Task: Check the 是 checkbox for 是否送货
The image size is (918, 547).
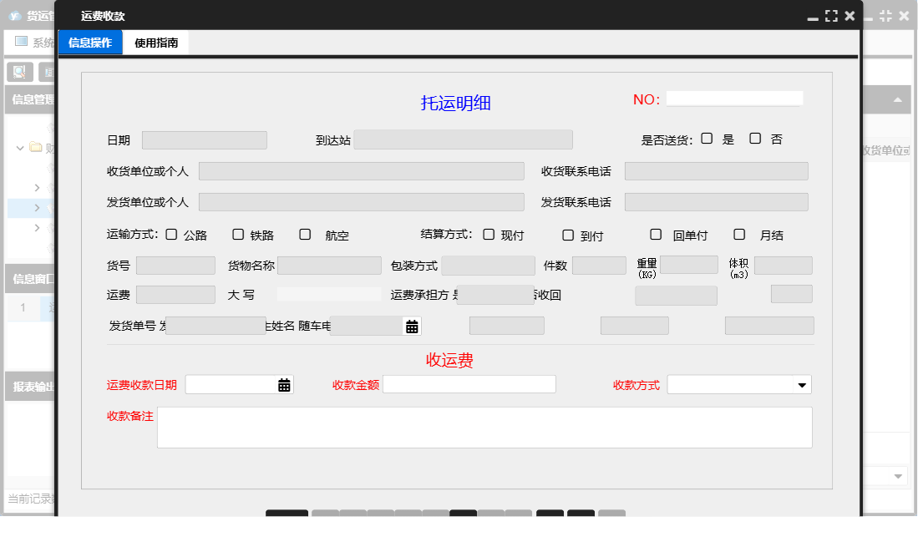Action: pyautogui.click(x=706, y=139)
